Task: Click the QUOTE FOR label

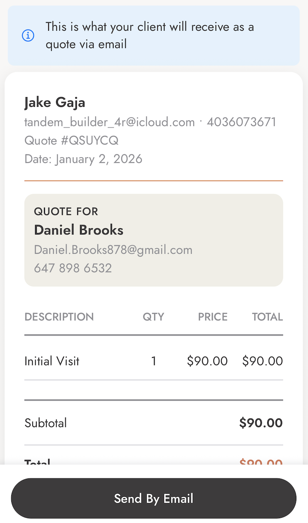Action: (x=66, y=211)
